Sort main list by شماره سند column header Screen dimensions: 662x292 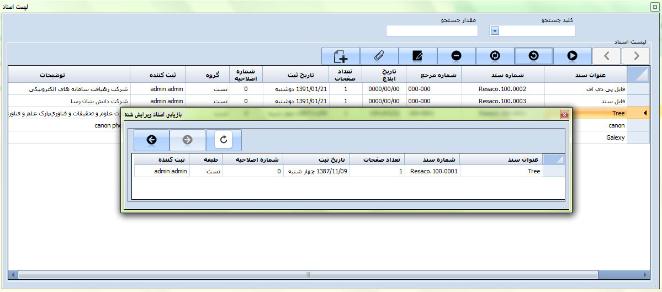(502, 75)
